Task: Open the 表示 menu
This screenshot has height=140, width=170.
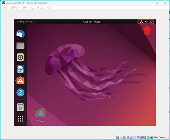Action: (25, 8)
